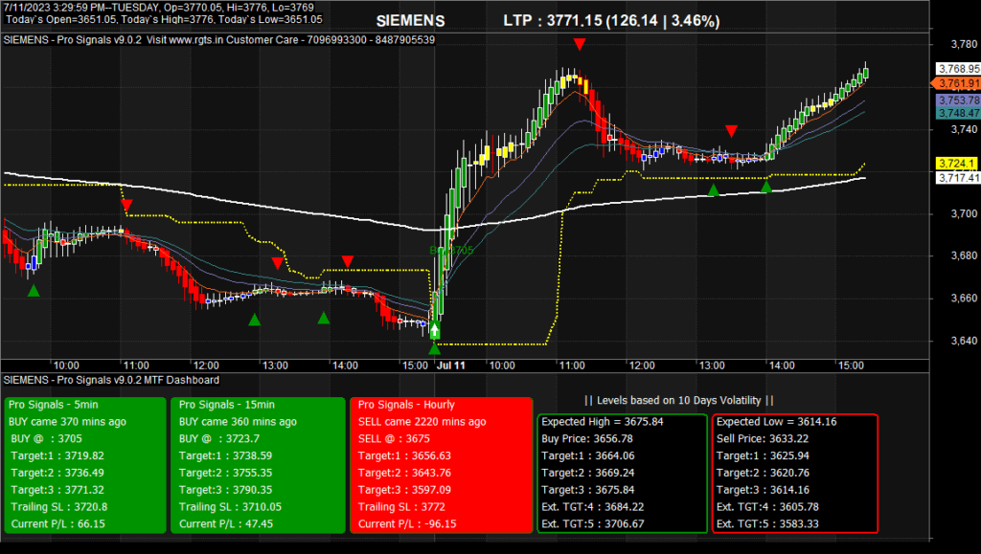
Task: Click Ext. TGT:5 : 3583.33
Action: click(767, 524)
